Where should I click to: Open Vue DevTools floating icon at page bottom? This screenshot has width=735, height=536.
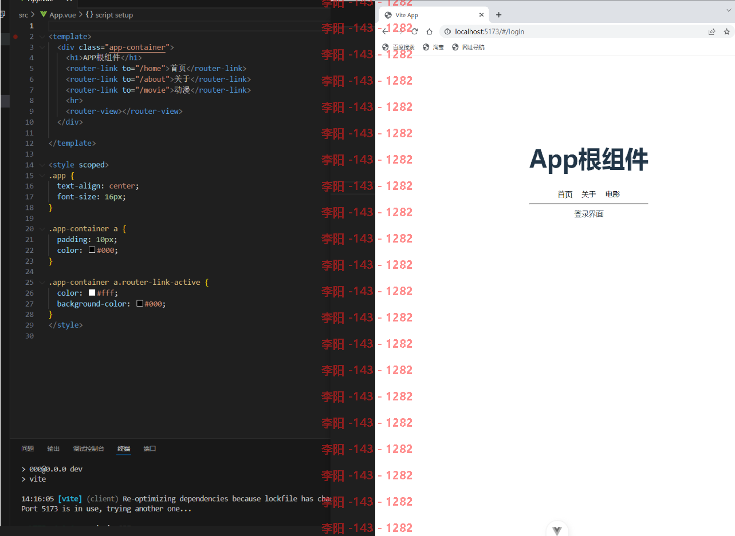(557, 530)
